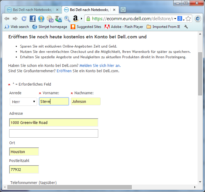Click the vertical scrollbar thumb
Screen dimensions: 205x192
(200, 74)
